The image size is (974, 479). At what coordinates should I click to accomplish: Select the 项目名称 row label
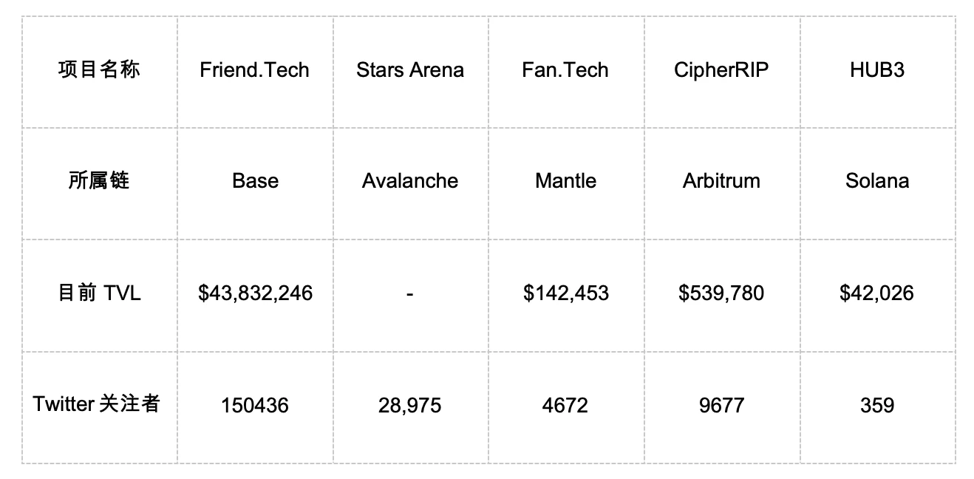99,70
